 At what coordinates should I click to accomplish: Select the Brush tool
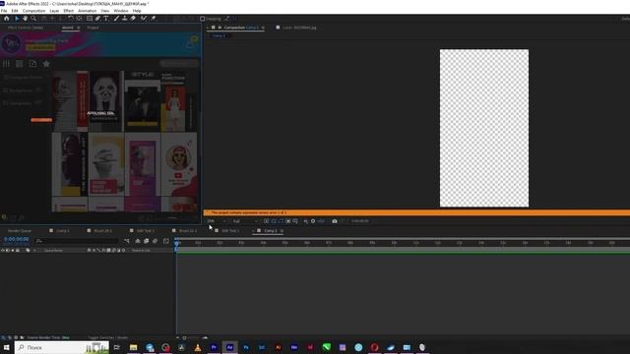coord(116,19)
